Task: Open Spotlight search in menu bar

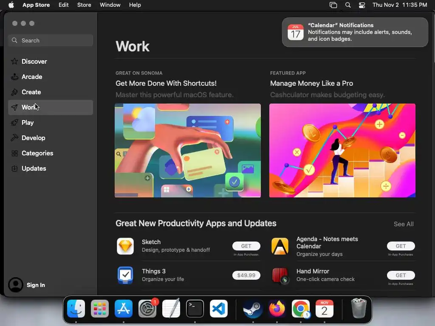Action: [347, 5]
